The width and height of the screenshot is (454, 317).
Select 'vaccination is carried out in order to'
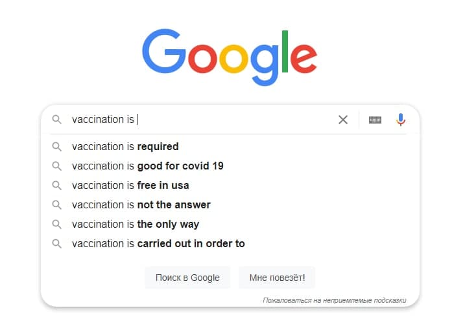158,244
